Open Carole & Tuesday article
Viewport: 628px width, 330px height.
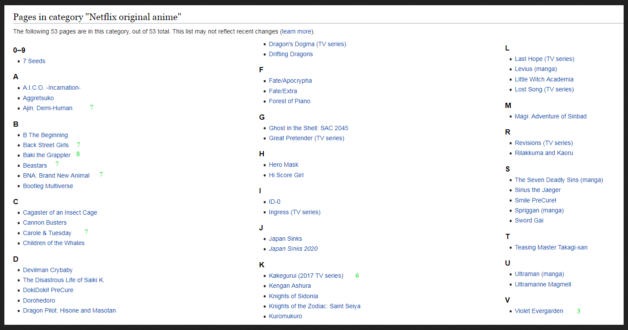click(x=47, y=233)
